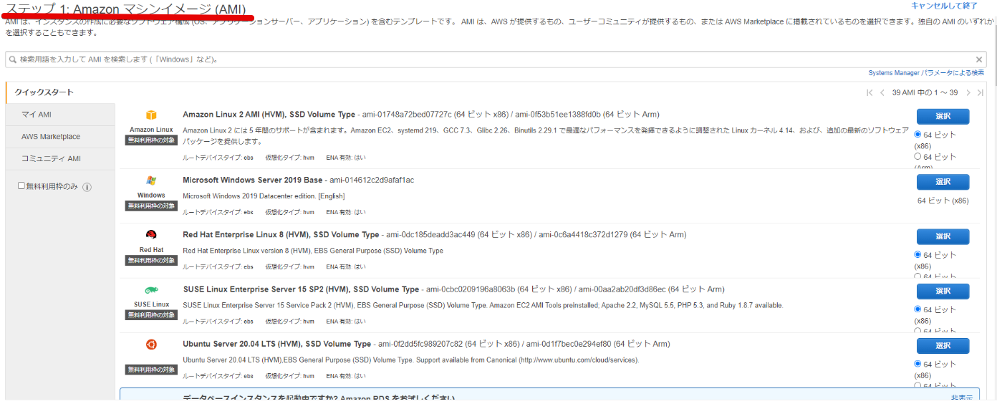Click the Red Hat logo icon

[x=151, y=235]
